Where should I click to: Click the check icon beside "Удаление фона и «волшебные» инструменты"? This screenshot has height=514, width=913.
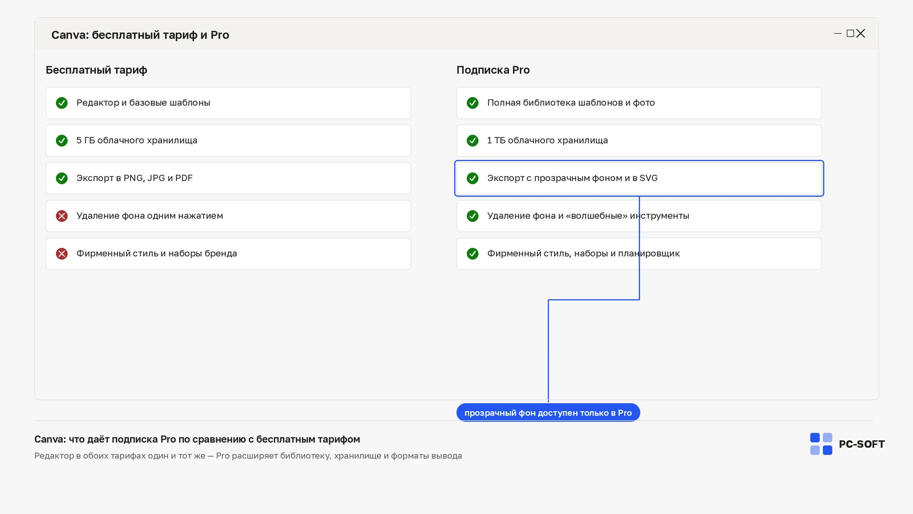click(x=472, y=216)
